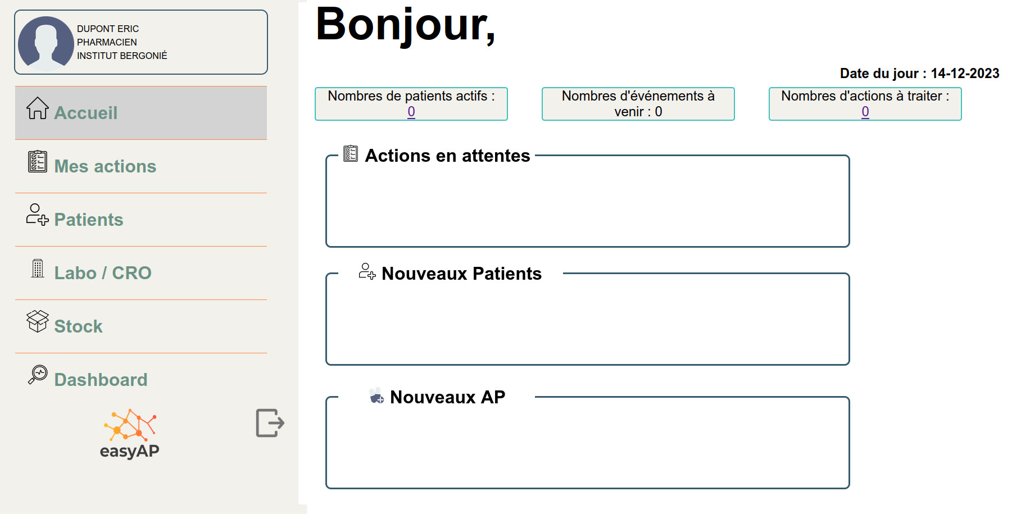This screenshot has width=1021, height=514.
Task: Go to the Patients section
Action: (x=141, y=220)
